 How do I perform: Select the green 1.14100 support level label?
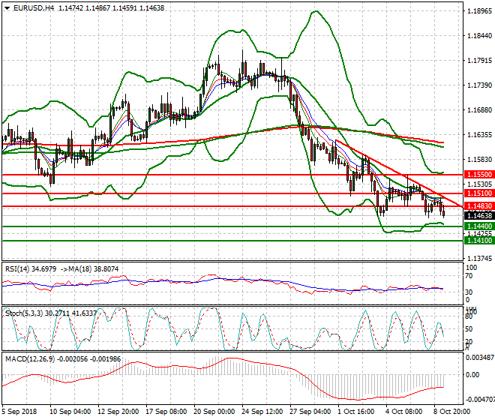[x=479, y=241]
